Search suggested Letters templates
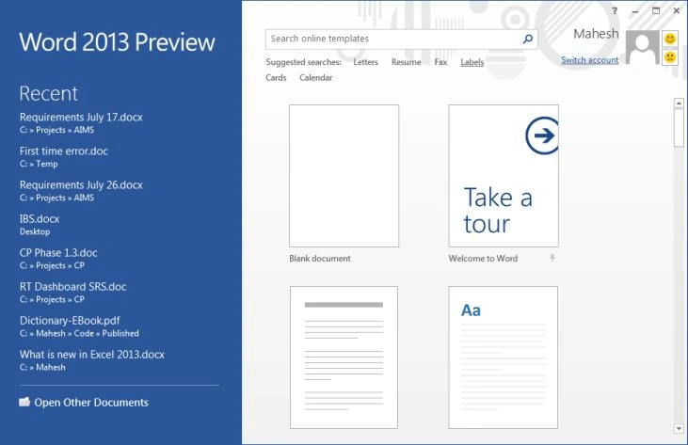Image resolution: width=688 pixels, height=445 pixels. click(365, 62)
